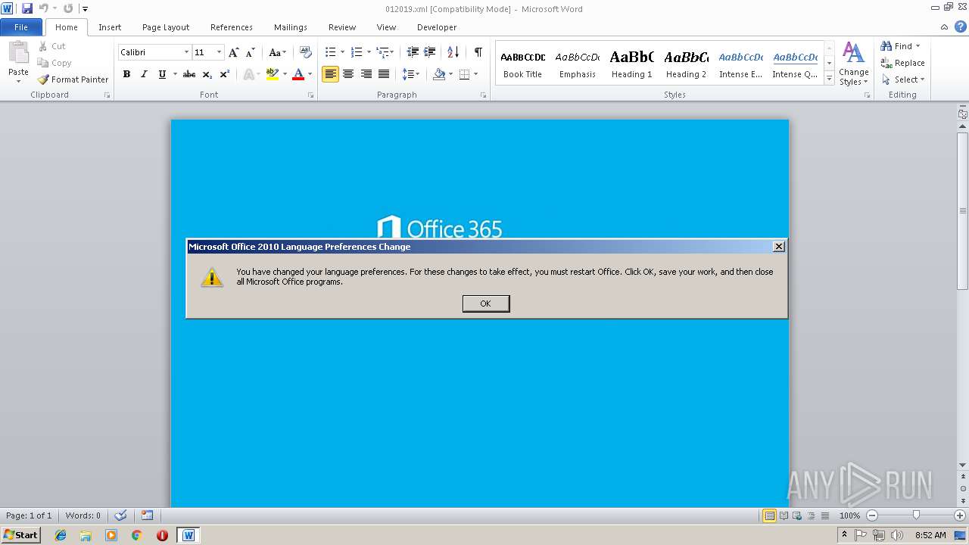
Task: Apply the Heading 2 style
Action: point(687,64)
